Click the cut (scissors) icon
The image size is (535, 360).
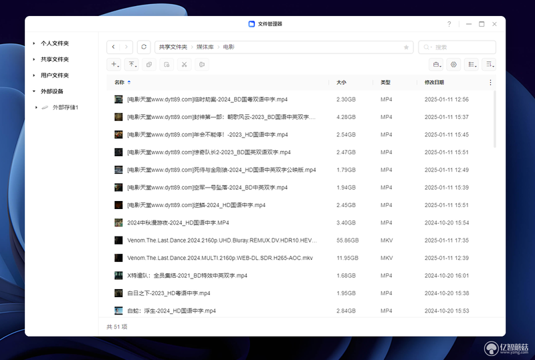click(185, 64)
